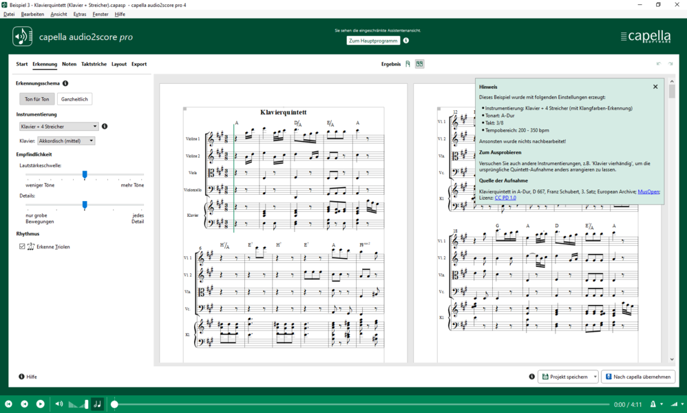Viewport: 687px width, 413px height.
Task: Switch to the Erkennung tab
Action: pyautogui.click(x=45, y=64)
